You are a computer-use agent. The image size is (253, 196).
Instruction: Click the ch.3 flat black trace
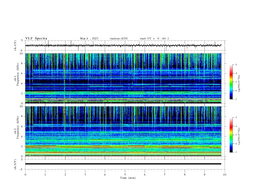click(x=123, y=164)
